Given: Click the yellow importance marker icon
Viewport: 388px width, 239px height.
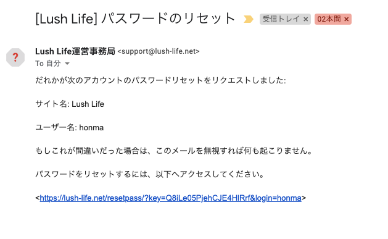Looking at the screenshot, I should point(248,19).
